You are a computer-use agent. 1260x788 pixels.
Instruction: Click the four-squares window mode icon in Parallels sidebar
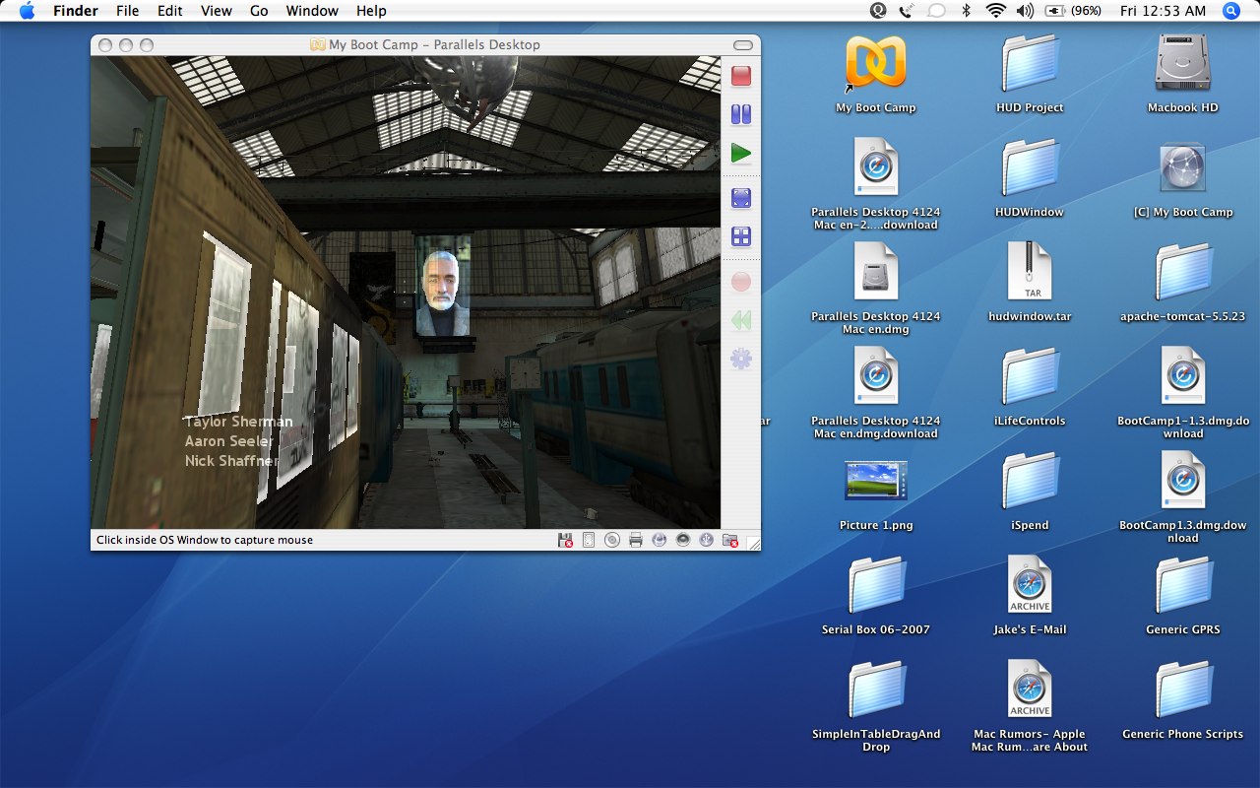tap(741, 236)
